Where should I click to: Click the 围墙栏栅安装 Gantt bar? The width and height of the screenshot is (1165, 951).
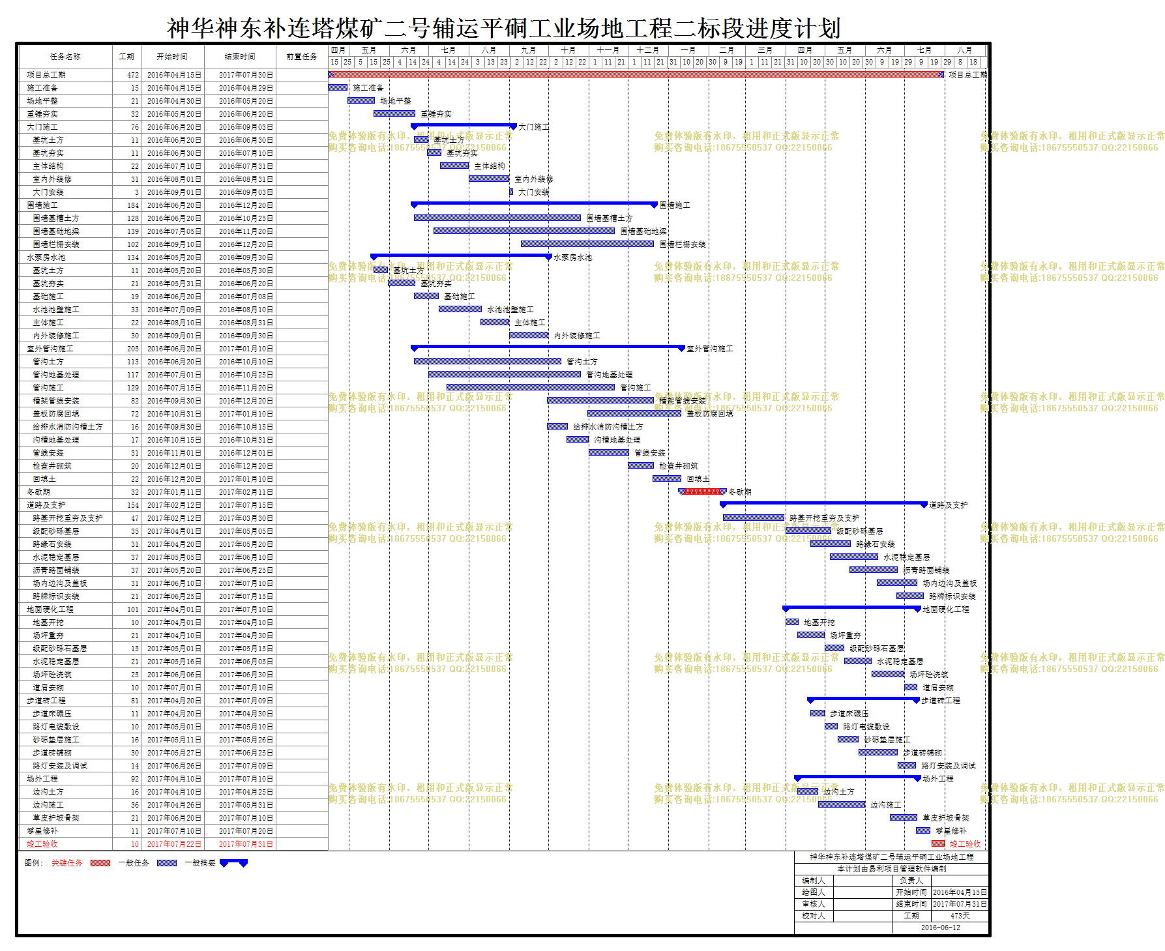coord(587,244)
